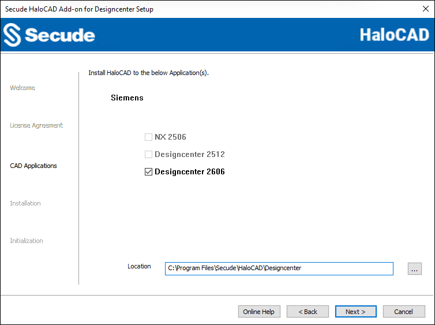The width and height of the screenshot is (435, 325).
Task: Select the License Agreement step
Action: coord(36,125)
